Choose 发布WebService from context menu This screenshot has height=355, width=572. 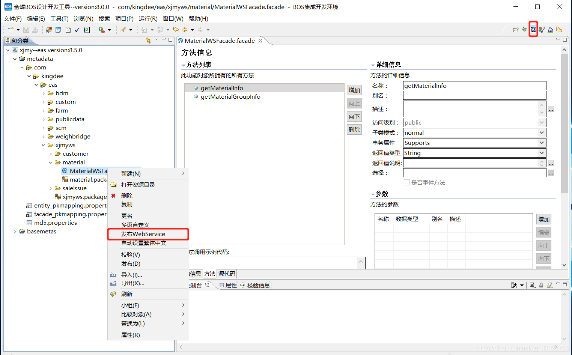pos(148,234)
